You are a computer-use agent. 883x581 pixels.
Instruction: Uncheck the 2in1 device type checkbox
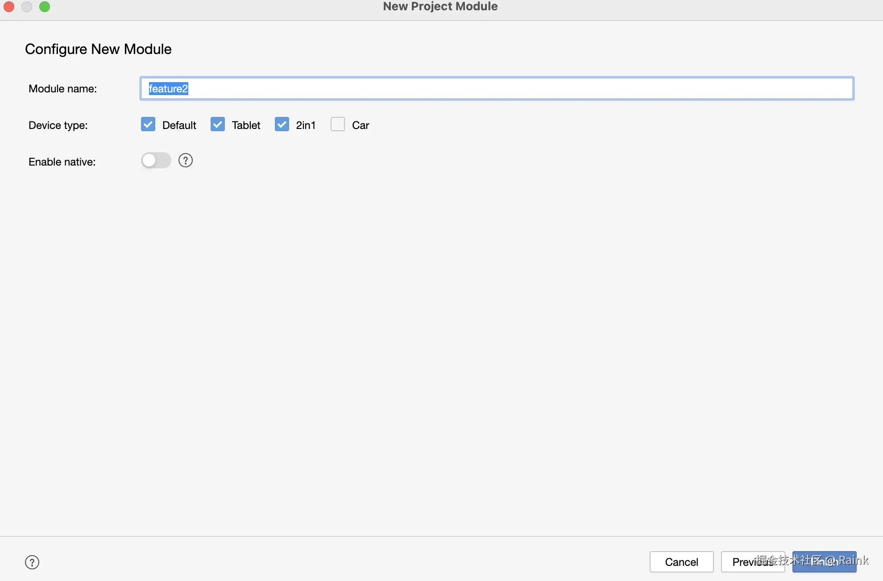point(282,124)
